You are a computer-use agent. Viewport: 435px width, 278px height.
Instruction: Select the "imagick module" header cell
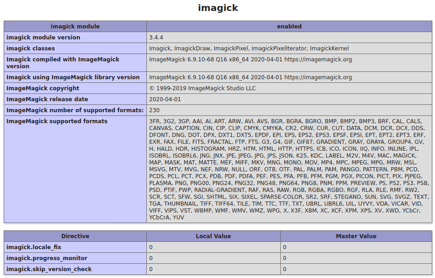pos(75,26)
